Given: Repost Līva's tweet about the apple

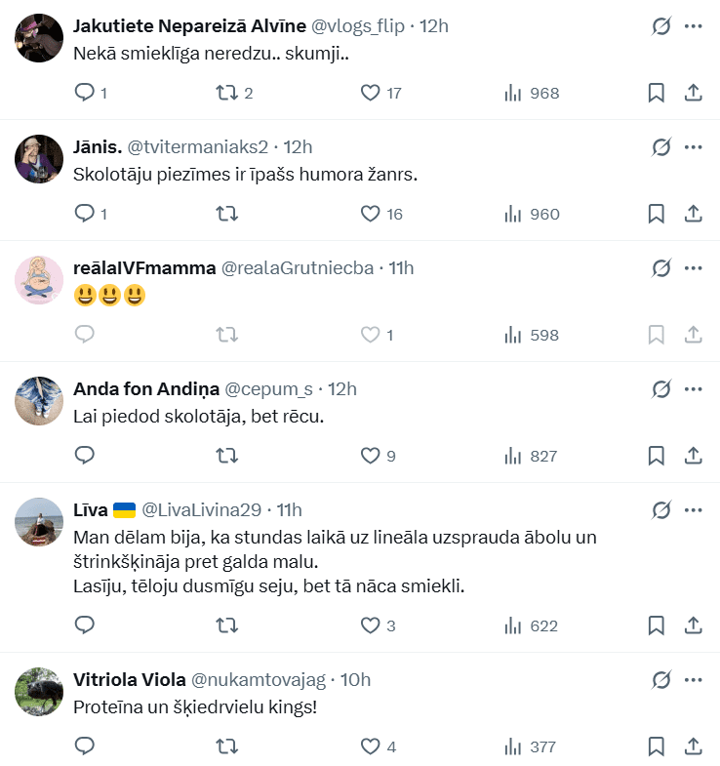Looking at the screenshot, I should click(226, 625).
